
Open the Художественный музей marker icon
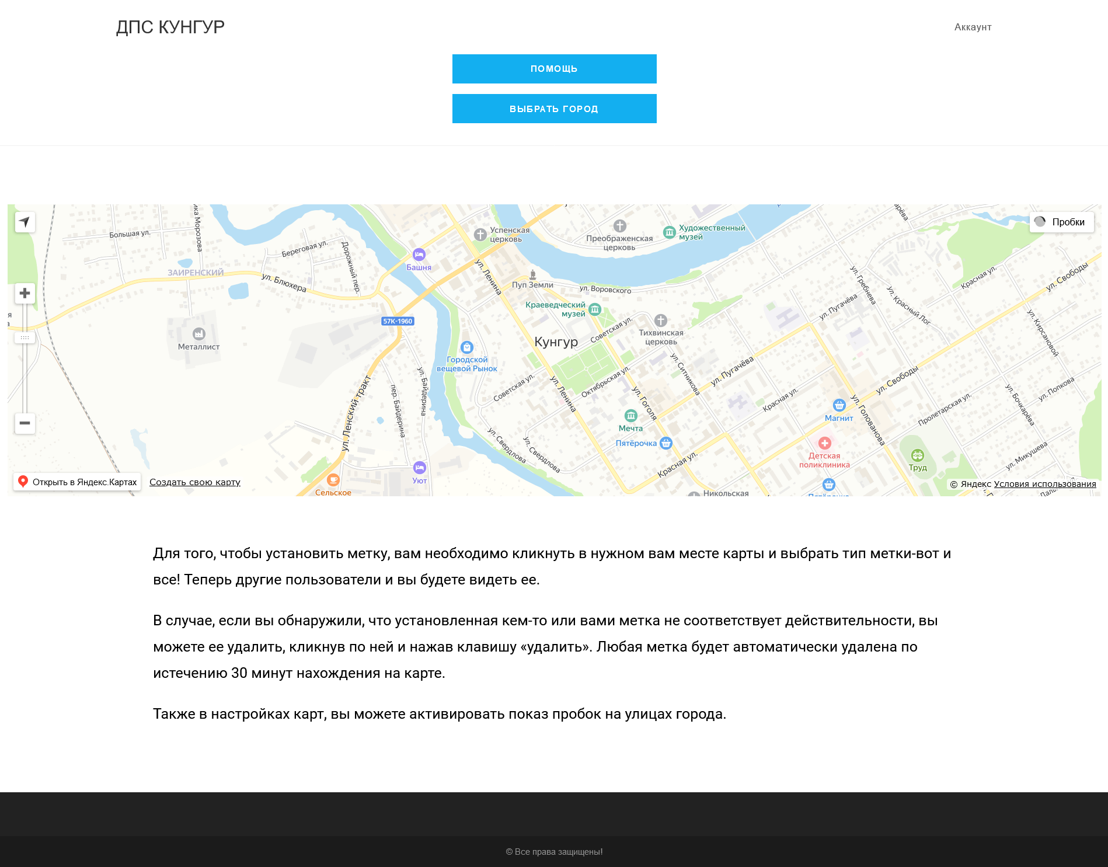[670, 232]
